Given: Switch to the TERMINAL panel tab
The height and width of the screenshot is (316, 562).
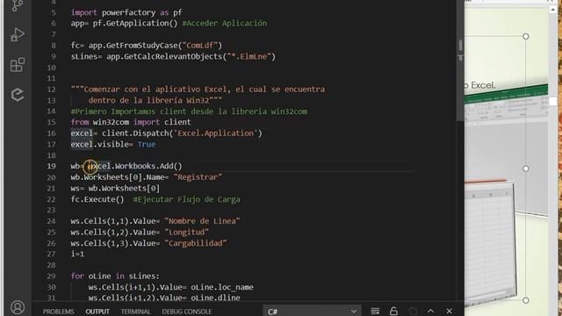Looking at the screenshot, I should tap(135, 312).
